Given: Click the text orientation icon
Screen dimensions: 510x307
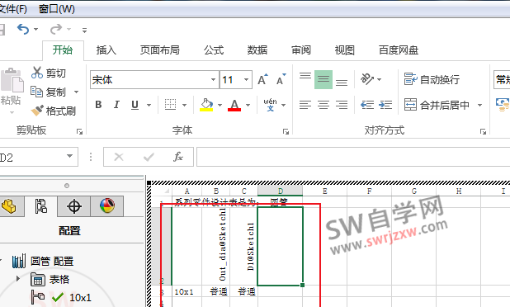Looking at the screenshot, I should point(367,79).
